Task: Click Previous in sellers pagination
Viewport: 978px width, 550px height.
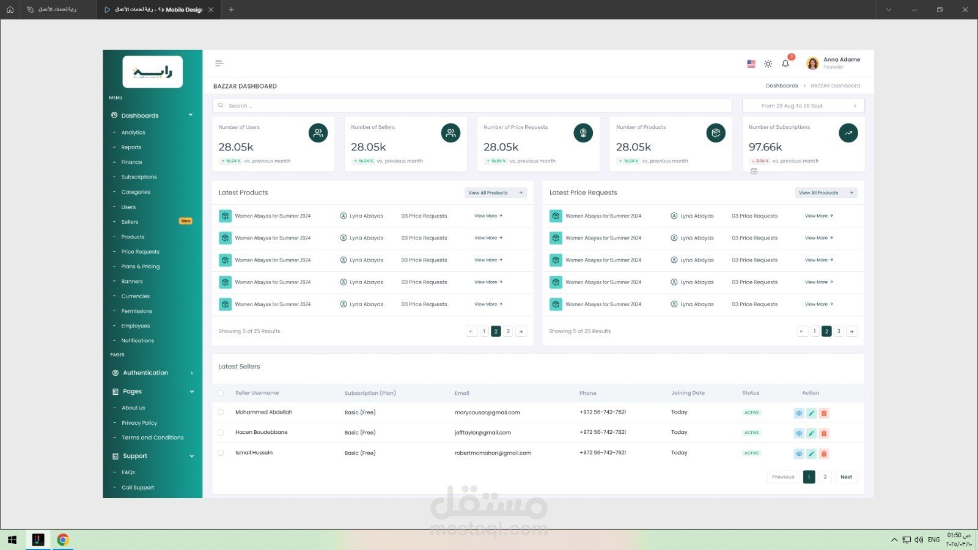Action: pos(783,477)
